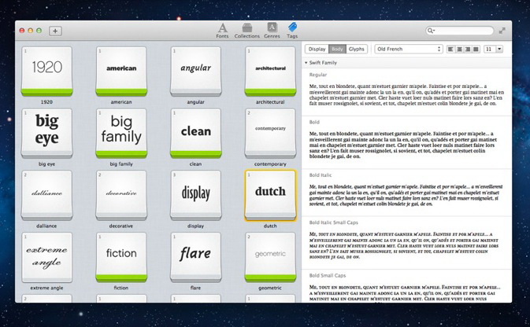Click the Bold Italic Small Caps label

(x=333, y=222)
